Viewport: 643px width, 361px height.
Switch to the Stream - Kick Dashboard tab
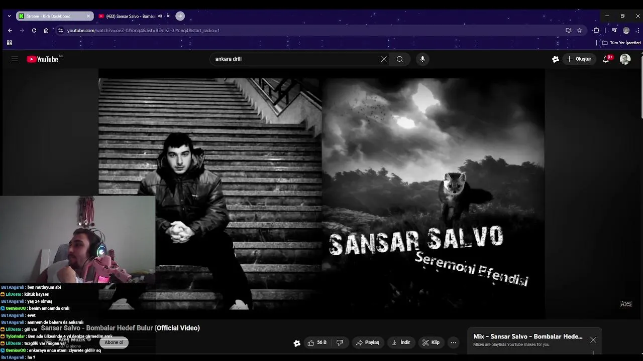click(x=54, y=16)
